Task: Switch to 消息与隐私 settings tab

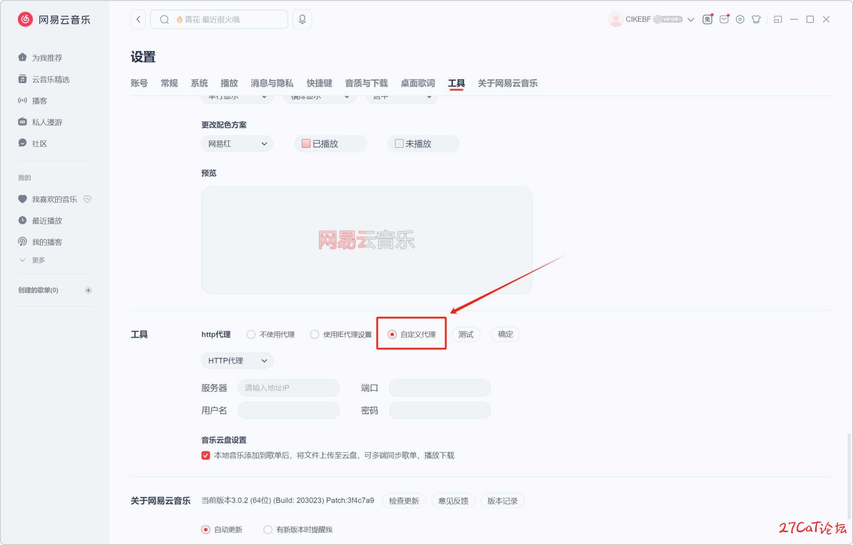Action: (x=272, y=83)
